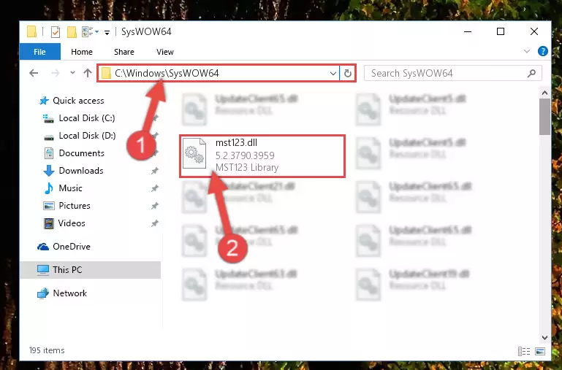
Task: Click the folder icon in title bar
Action: pos(32,32)
